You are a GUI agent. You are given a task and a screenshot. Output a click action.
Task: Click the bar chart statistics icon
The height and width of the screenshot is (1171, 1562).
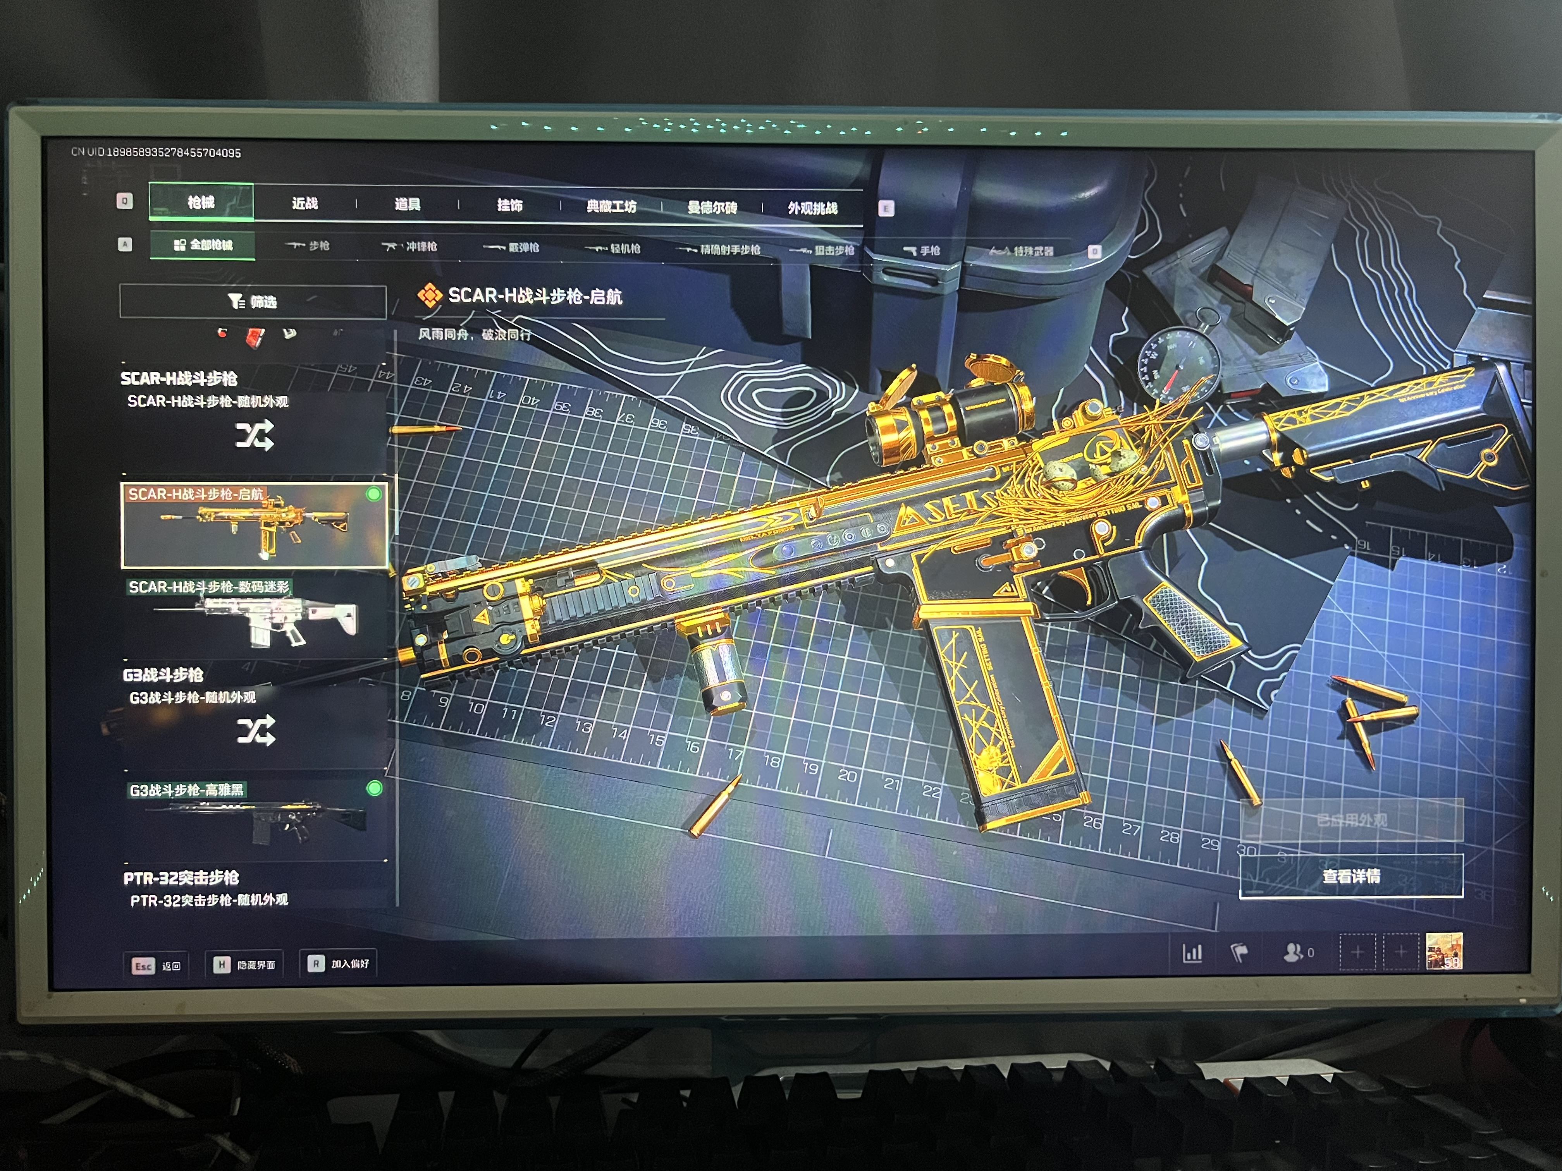click(x=1192, y=954)
